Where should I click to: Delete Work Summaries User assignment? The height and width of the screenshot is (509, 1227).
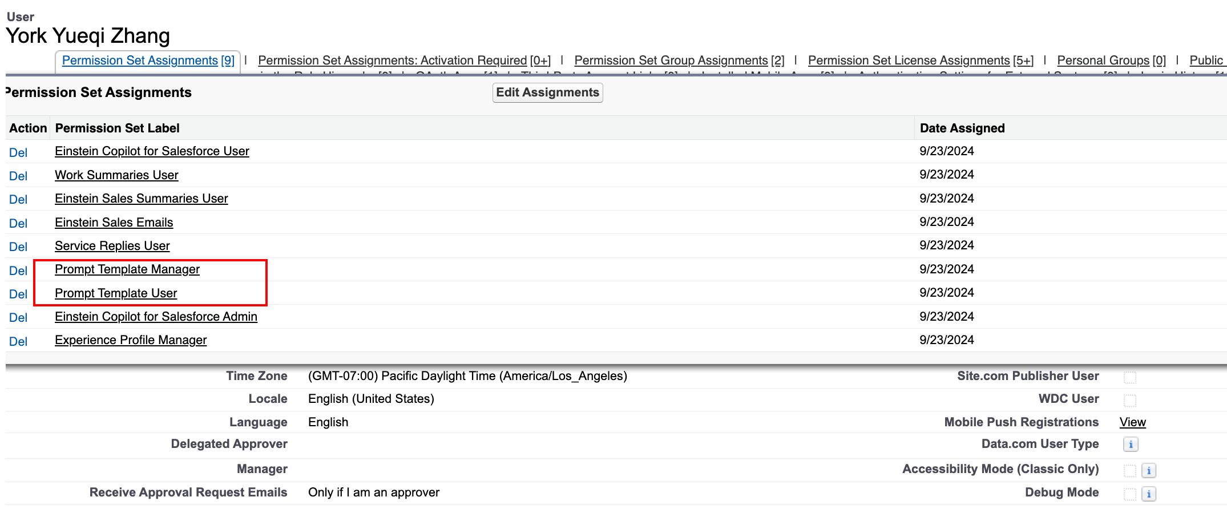tap(18, 176)
